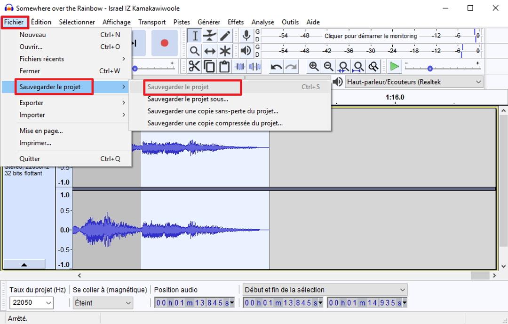Start green Play-at-speed button
This screenshot has width=508, height=324.
(x=394, y=67)
